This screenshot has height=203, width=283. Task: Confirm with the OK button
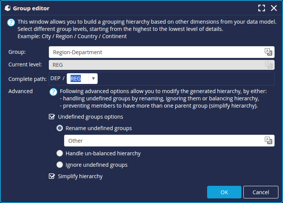pyautogui.click(x=224, y=192)
